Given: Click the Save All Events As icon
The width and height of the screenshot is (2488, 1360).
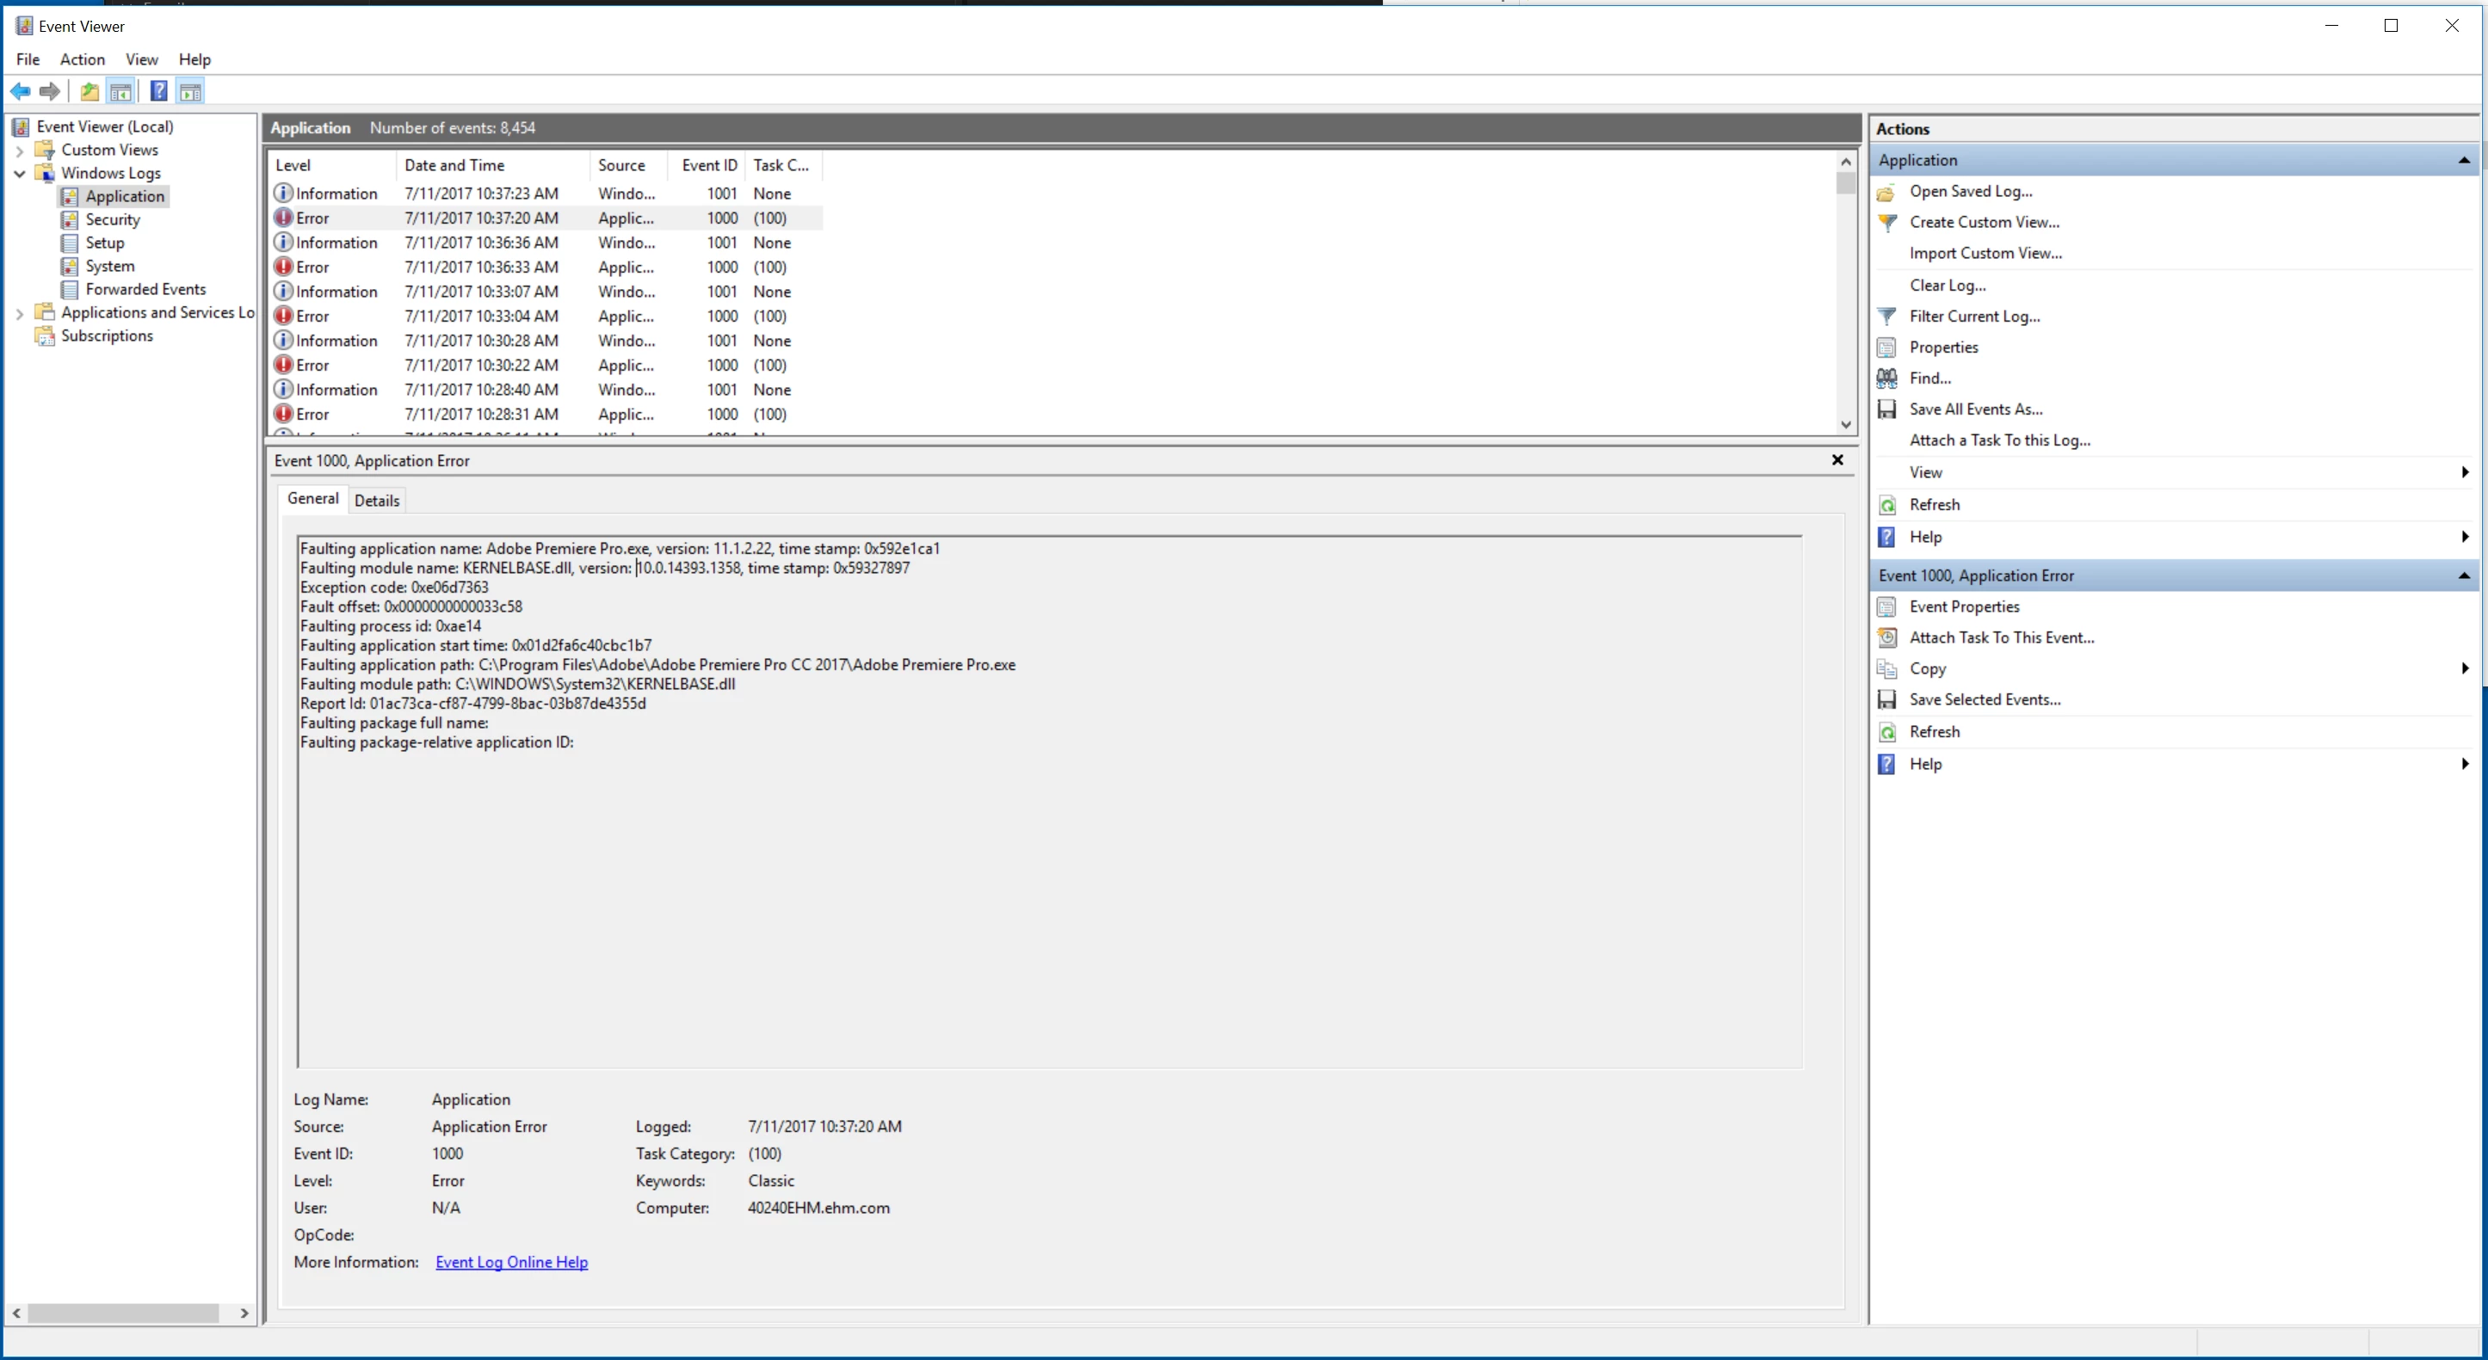Looking at the screenshot, I should [x=1886, y=409].
